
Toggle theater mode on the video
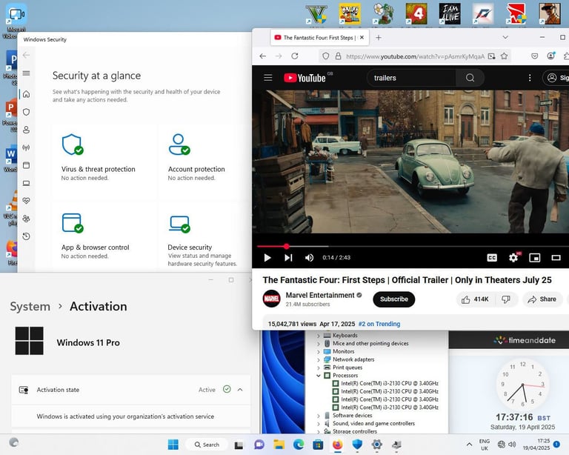[x=556, y=258]
